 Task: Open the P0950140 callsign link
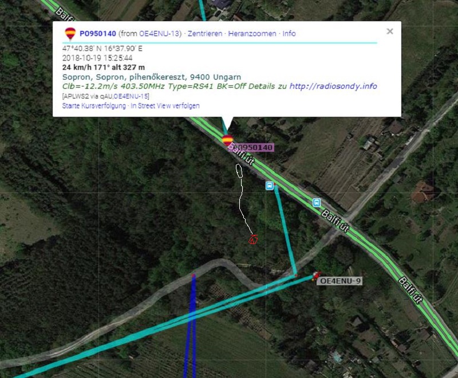[x=98, y=34]
